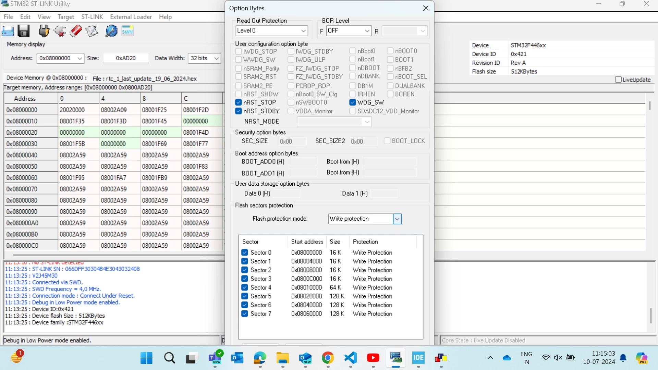Click the memory Size input field

pyautogui.click(x=126, y=58)
